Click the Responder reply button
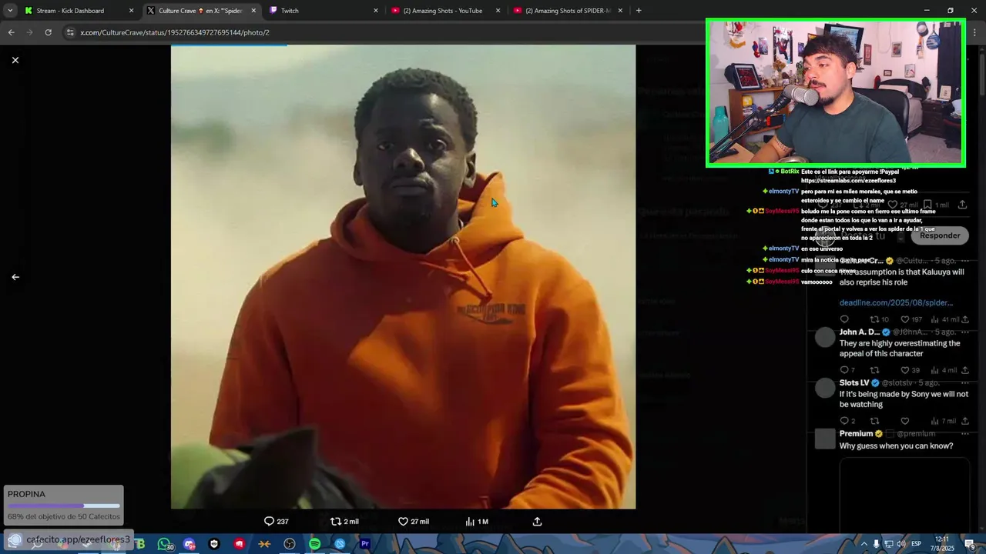 coord(940,235)
